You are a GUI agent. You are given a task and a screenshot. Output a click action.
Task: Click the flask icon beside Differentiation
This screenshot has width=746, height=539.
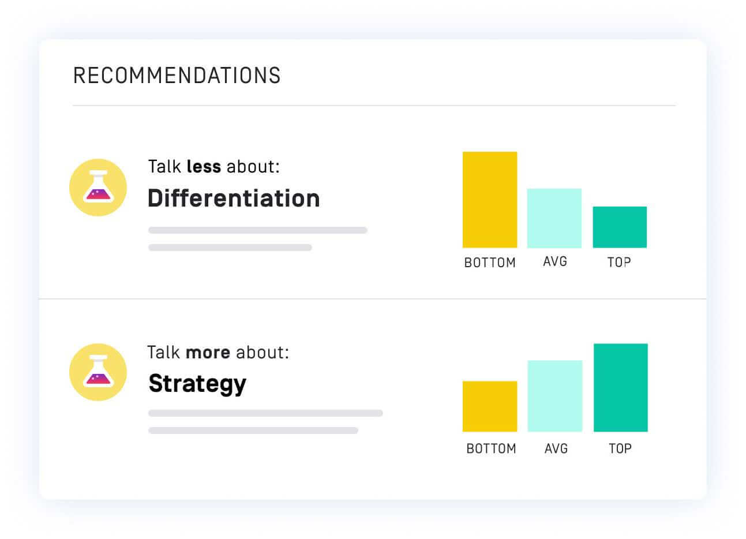click(x=98, y=188)
